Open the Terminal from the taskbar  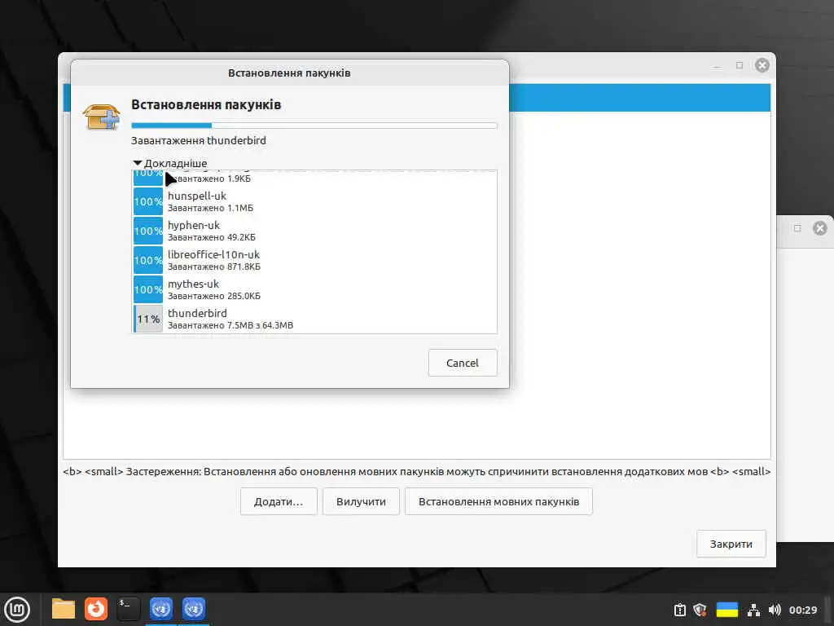[x=128, y=609]
